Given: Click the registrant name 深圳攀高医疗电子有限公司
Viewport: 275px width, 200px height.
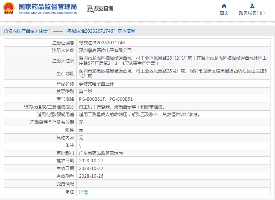Looking at the screenshot, I should (105, 51).
